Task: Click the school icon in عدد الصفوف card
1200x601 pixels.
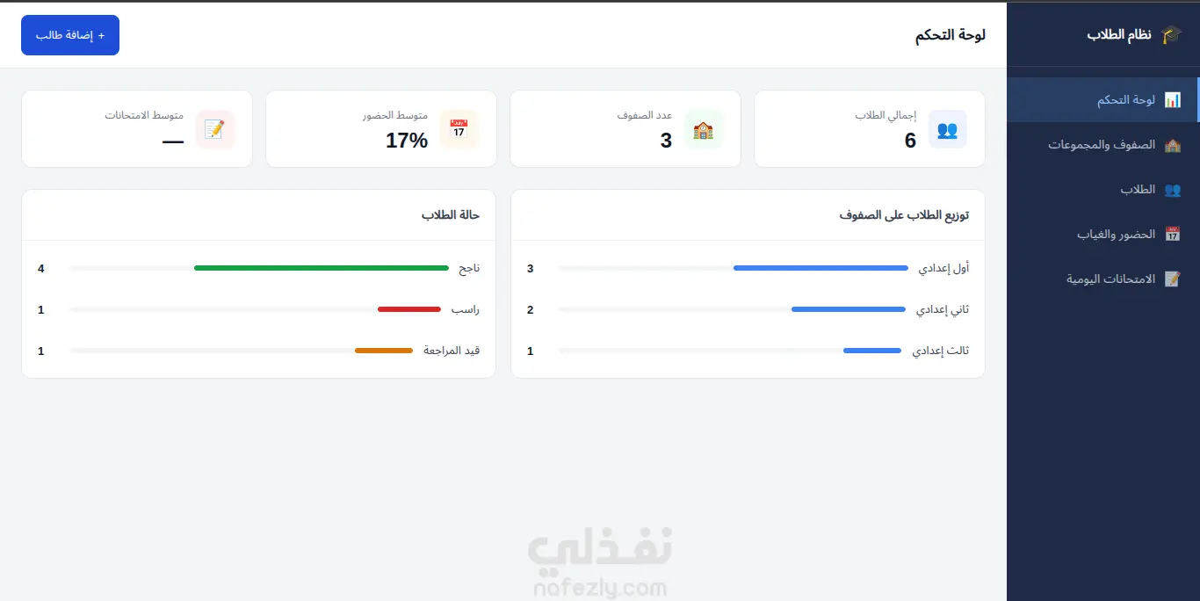Action: click(703, 129)
